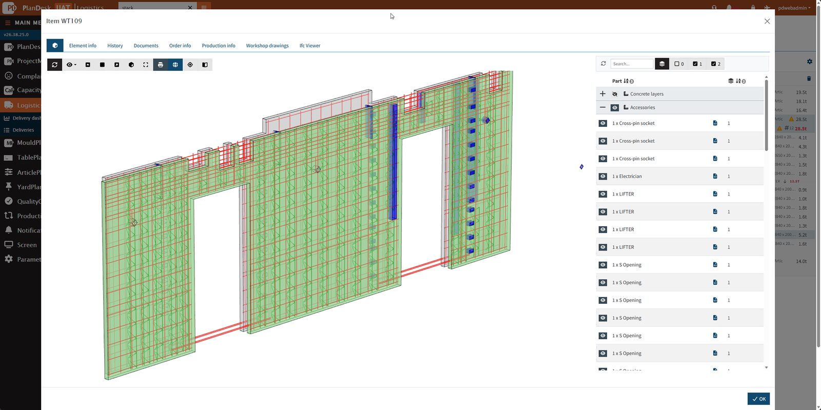Open the cube icon tab of Item WT109

click(55, 45)
